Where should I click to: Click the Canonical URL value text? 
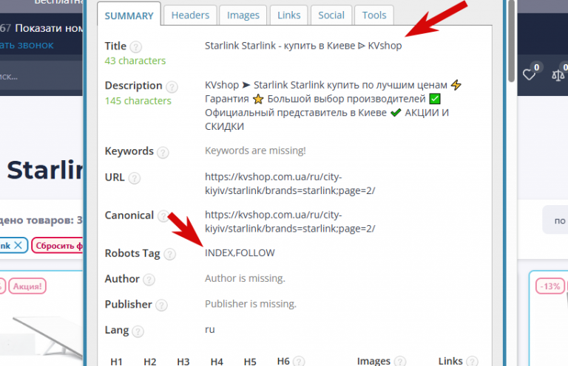coord(290,221)
